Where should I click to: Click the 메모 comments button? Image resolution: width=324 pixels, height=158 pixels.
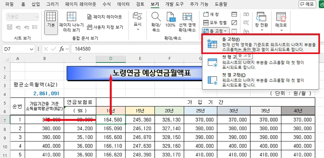pos(307,4)
